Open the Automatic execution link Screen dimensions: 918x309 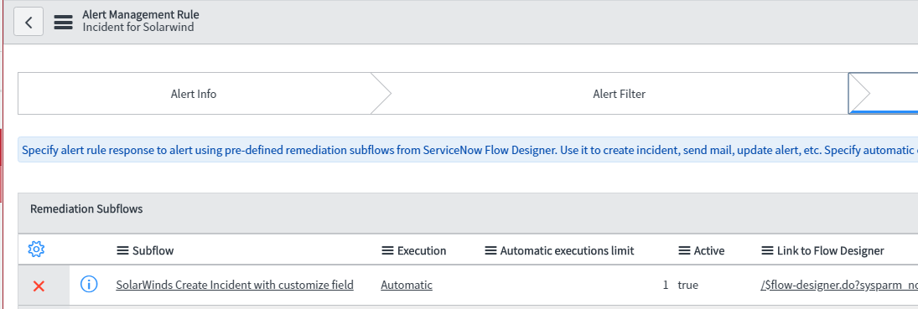pos(407,285)
